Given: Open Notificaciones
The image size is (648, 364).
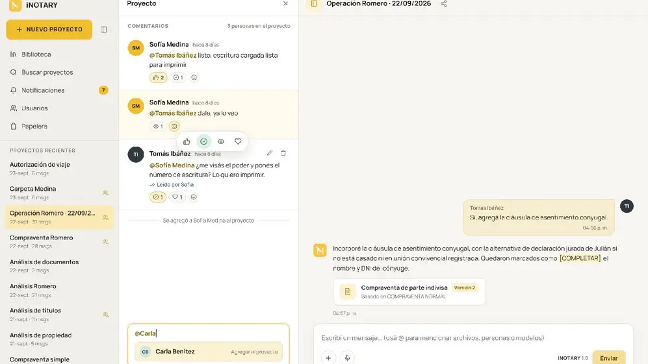Looking at the screenshot, I should (x=59, y=90).
